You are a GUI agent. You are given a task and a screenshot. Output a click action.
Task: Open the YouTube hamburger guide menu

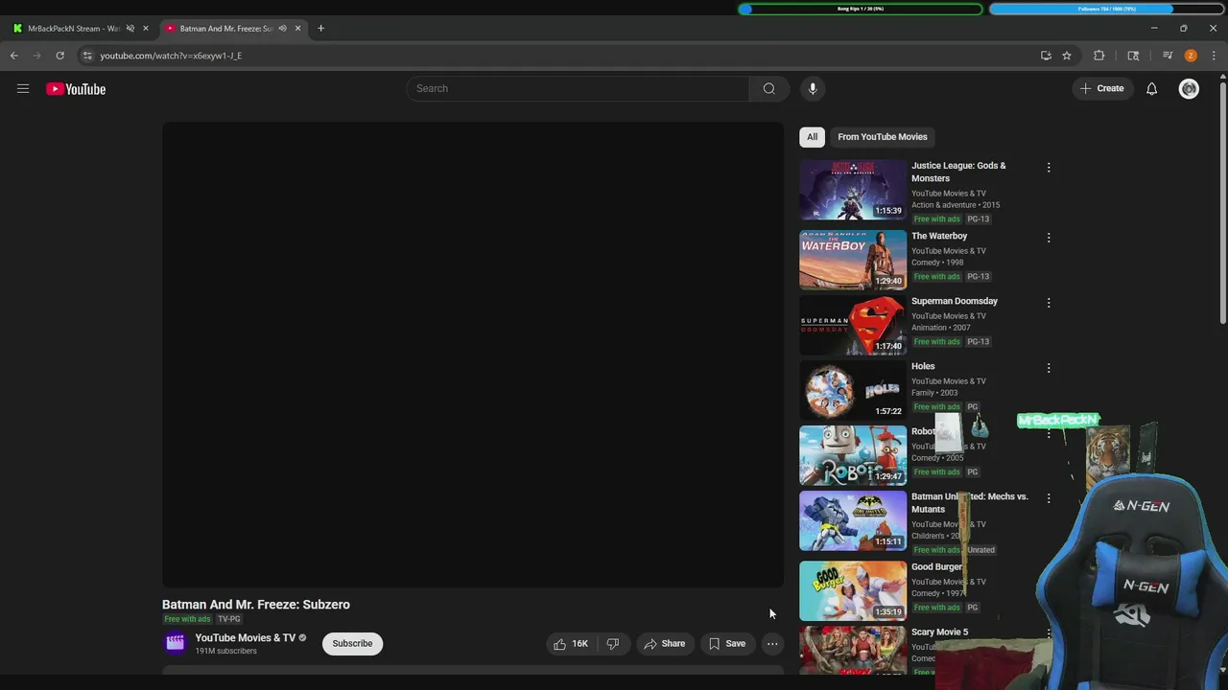[23, 89]
